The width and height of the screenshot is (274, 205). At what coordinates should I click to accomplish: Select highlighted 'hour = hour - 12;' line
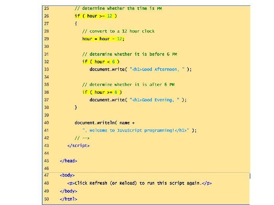tap(103, 39)
